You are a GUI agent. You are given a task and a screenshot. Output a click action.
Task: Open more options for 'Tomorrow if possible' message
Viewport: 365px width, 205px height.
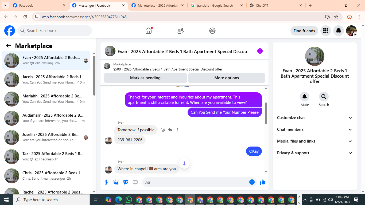point(178,130)
